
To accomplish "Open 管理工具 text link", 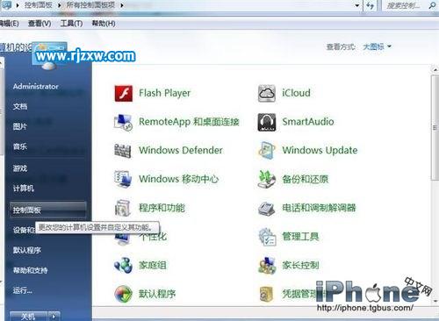I will click(x=300, y=236).
